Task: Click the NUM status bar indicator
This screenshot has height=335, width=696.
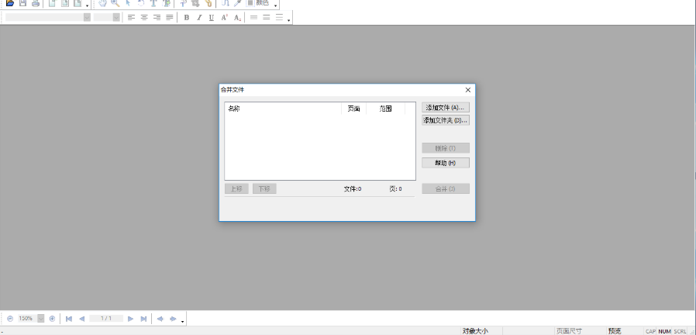Action: (664, 331)
